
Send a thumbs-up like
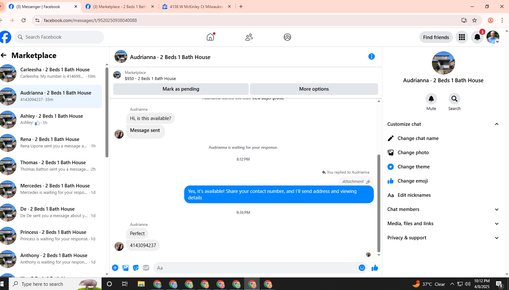[x=375, y=268]
